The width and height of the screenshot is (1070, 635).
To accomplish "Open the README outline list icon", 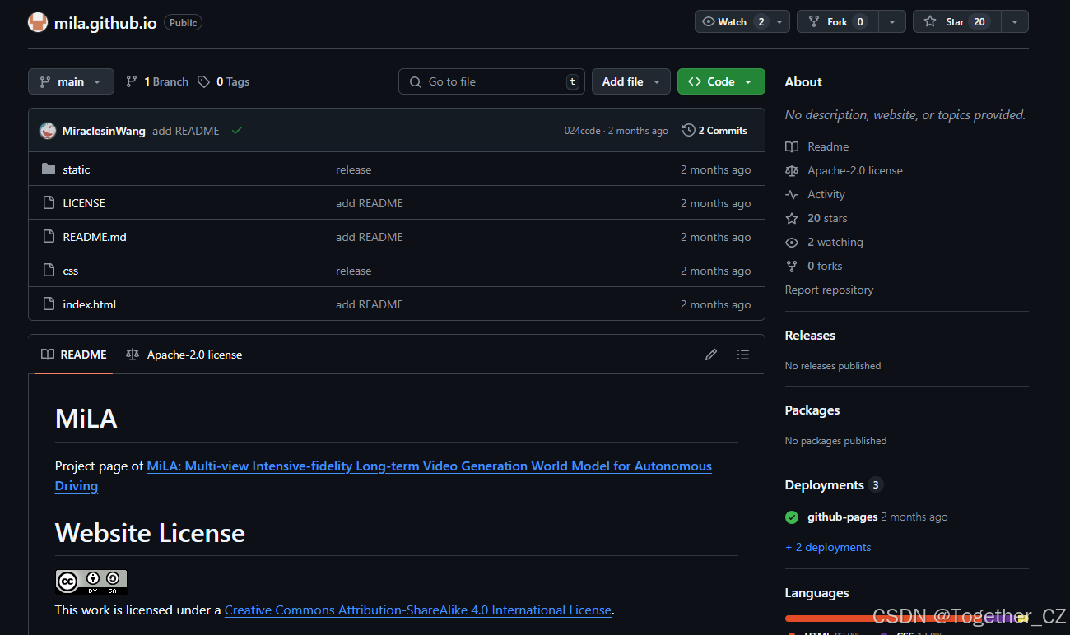I will click(x=743, y=354).
